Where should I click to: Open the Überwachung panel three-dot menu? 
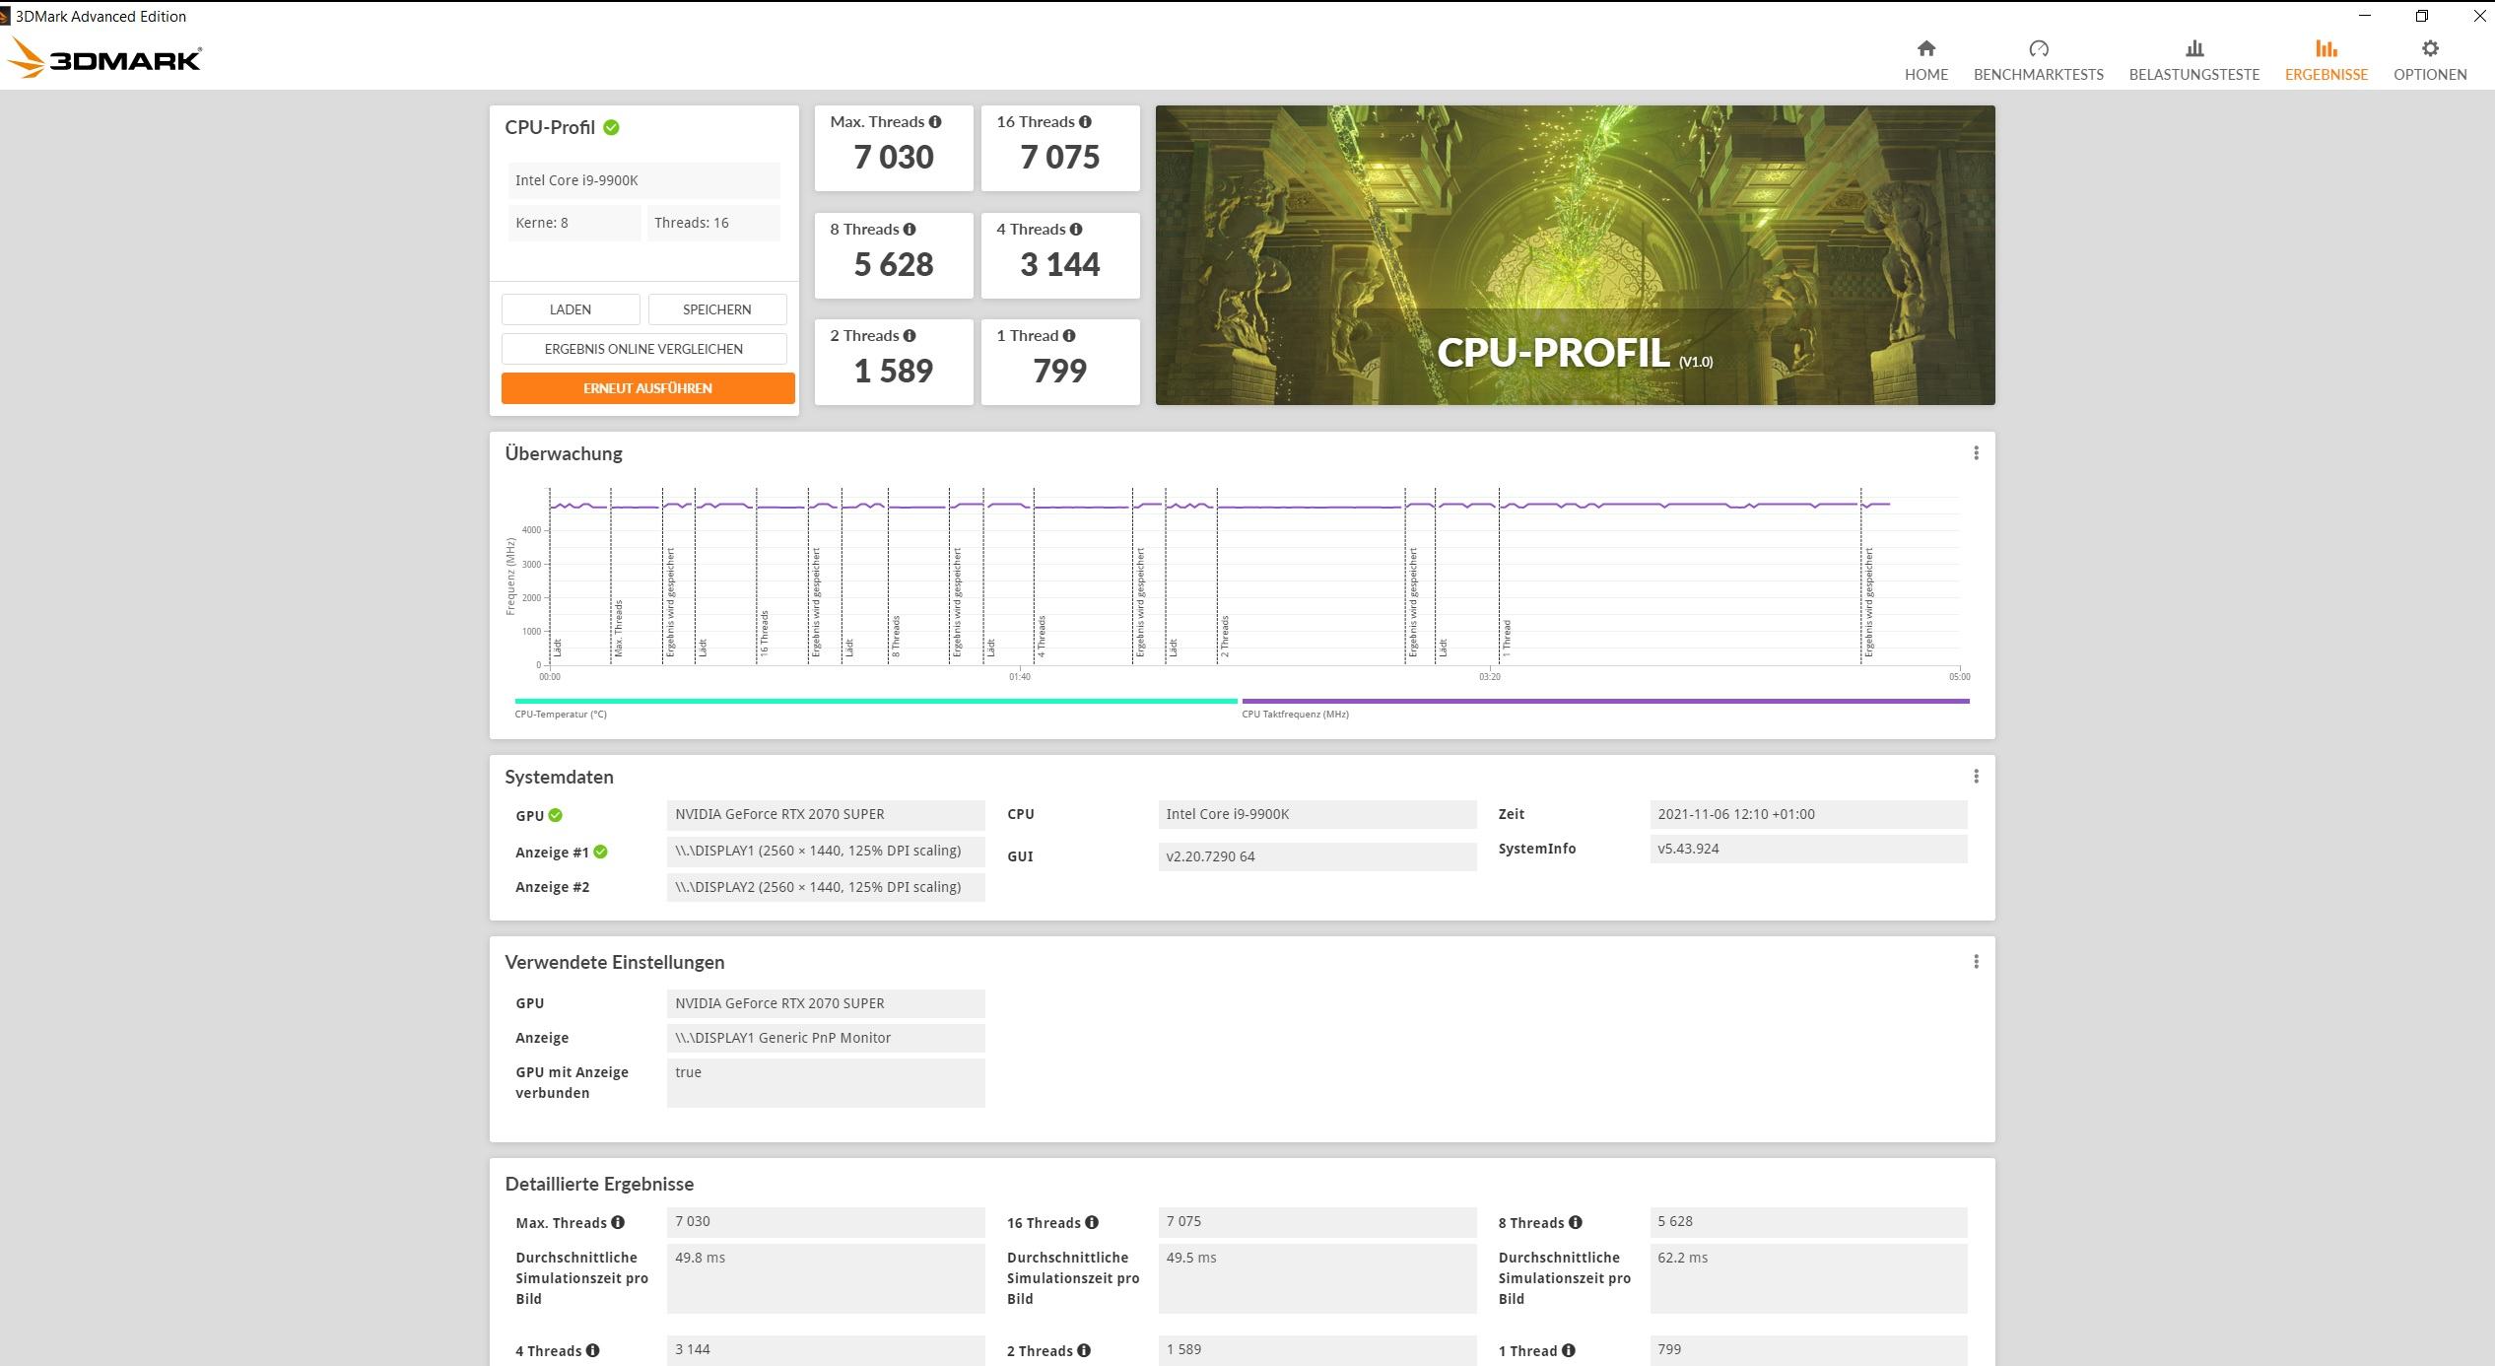tap(1976, 453)
